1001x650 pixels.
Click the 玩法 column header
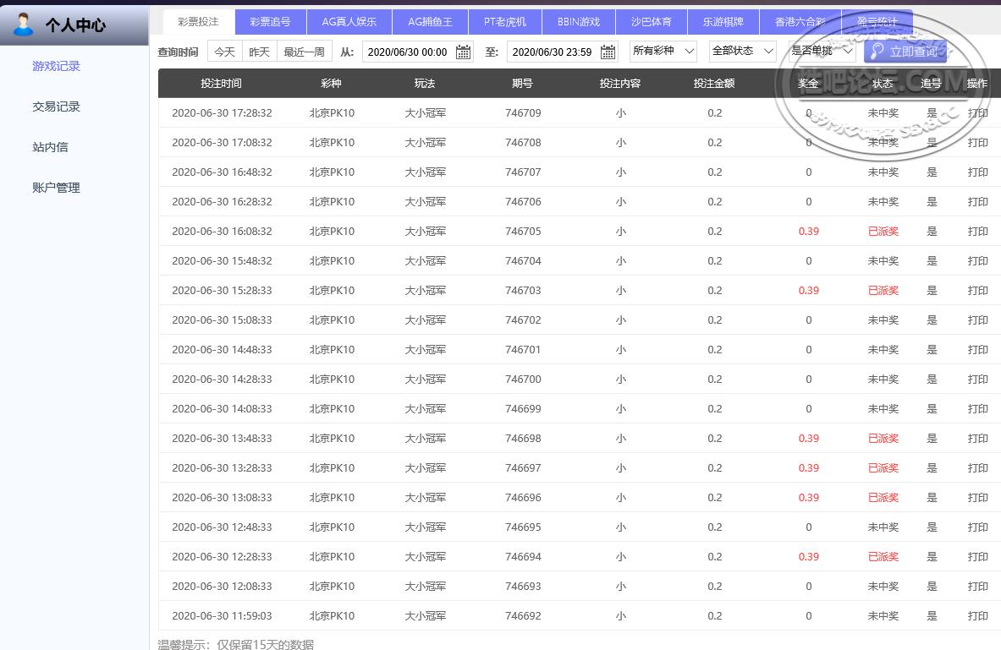425,84
